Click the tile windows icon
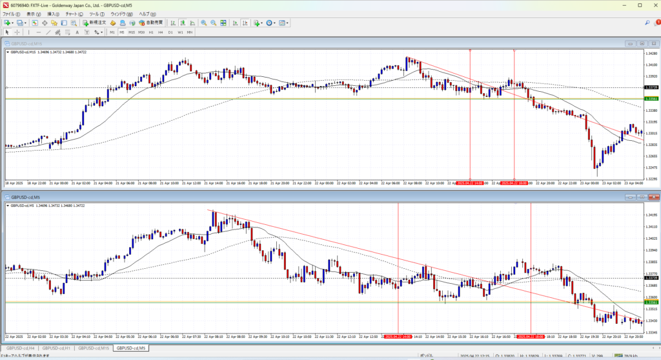This screenshot has height=360, width=661. 223,23
